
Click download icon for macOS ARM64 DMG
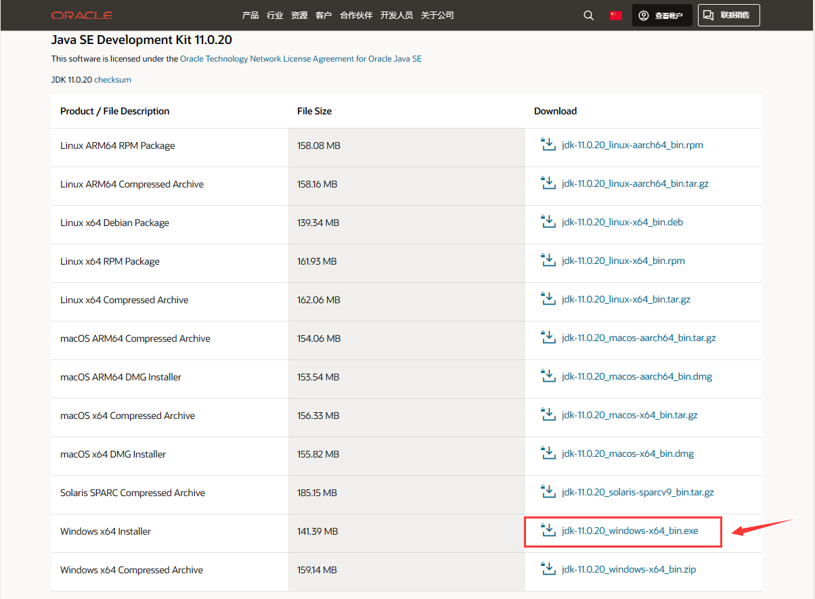(x=548, y=376)
